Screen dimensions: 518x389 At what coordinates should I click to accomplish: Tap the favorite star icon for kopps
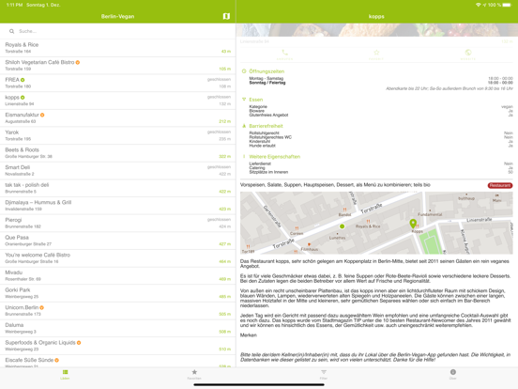(376, 54)
